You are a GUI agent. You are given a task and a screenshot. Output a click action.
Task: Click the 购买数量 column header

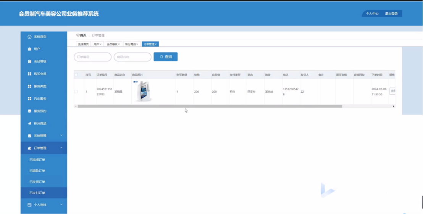click(182, 75)
